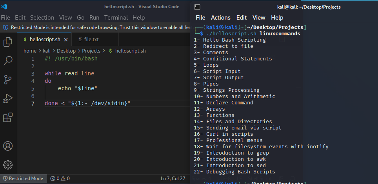378x184 pixels.
Task: Click Ln 7, Col 27 in status bar
Action: click(x=173, y=179)
